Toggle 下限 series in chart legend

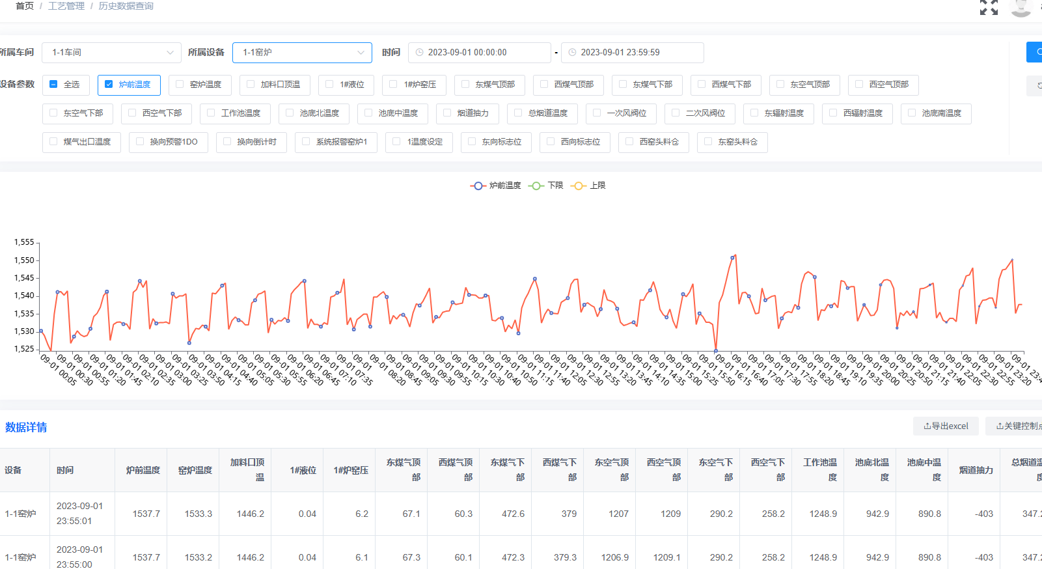(x=546, y=186)
